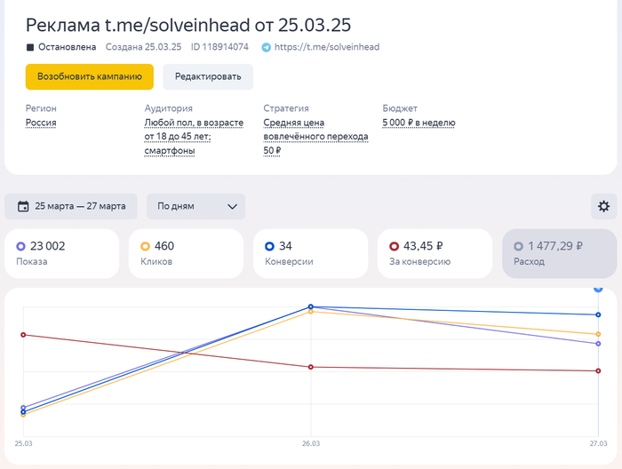The image size is (622, 469).
Task: Toggle the 23 002 Показа metric card
Action: [x=62, y=253]
